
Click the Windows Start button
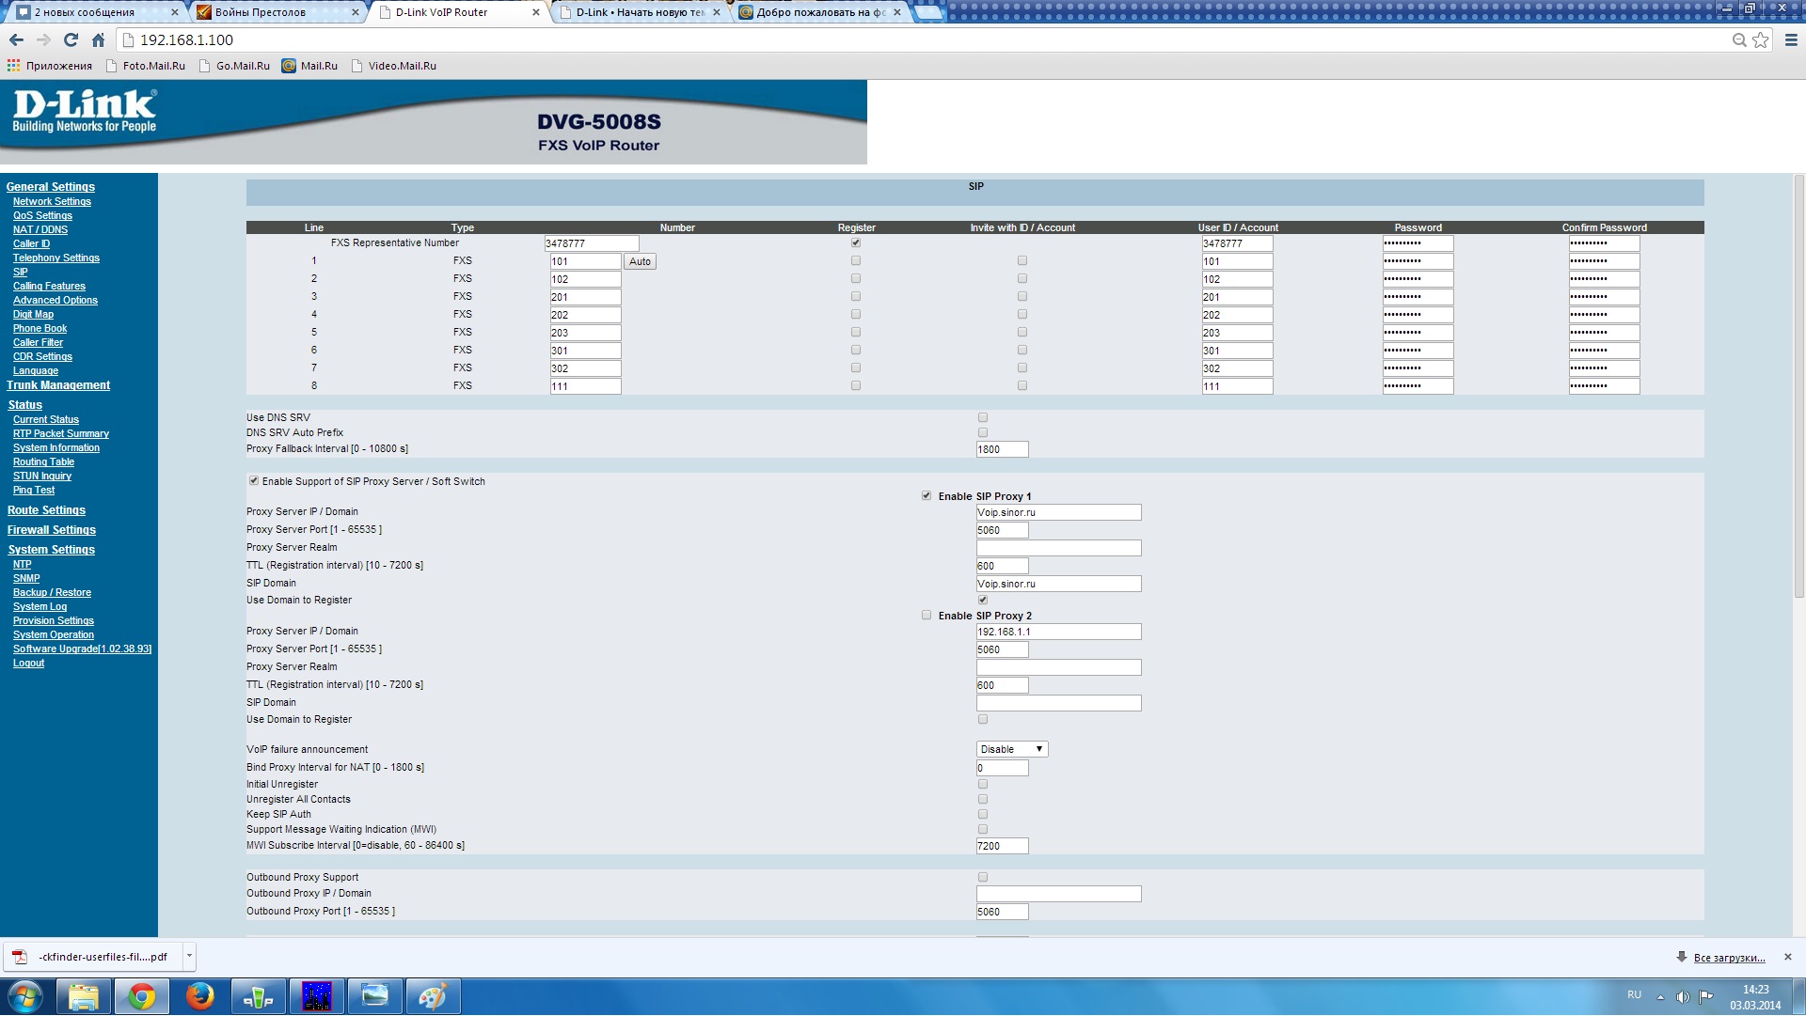(25, 996)
